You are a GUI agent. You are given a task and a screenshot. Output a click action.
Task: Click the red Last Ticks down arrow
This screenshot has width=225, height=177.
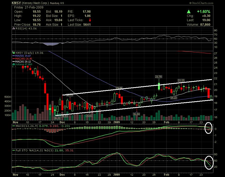coord(90,20)
